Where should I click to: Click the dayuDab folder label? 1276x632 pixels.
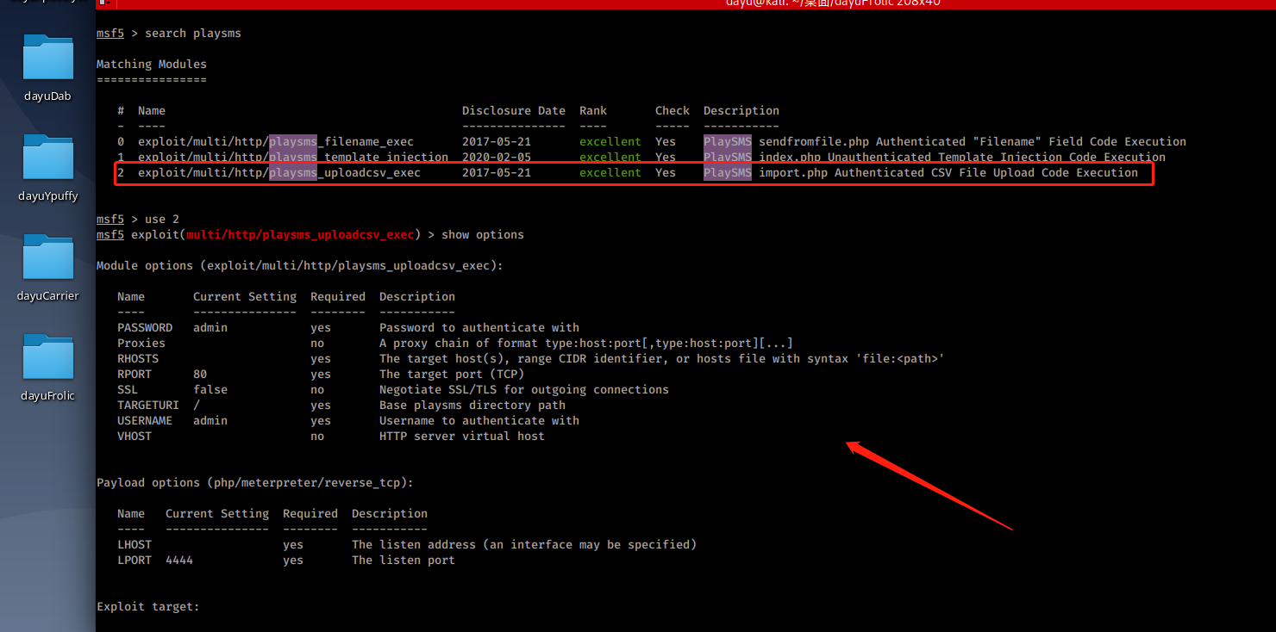47,96
